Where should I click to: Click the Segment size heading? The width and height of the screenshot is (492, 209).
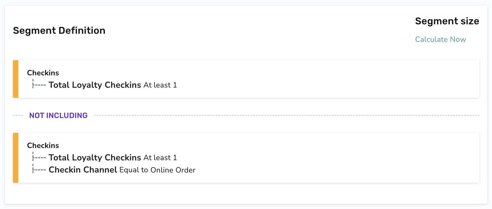pyautogui.click(x=447, y=21)
